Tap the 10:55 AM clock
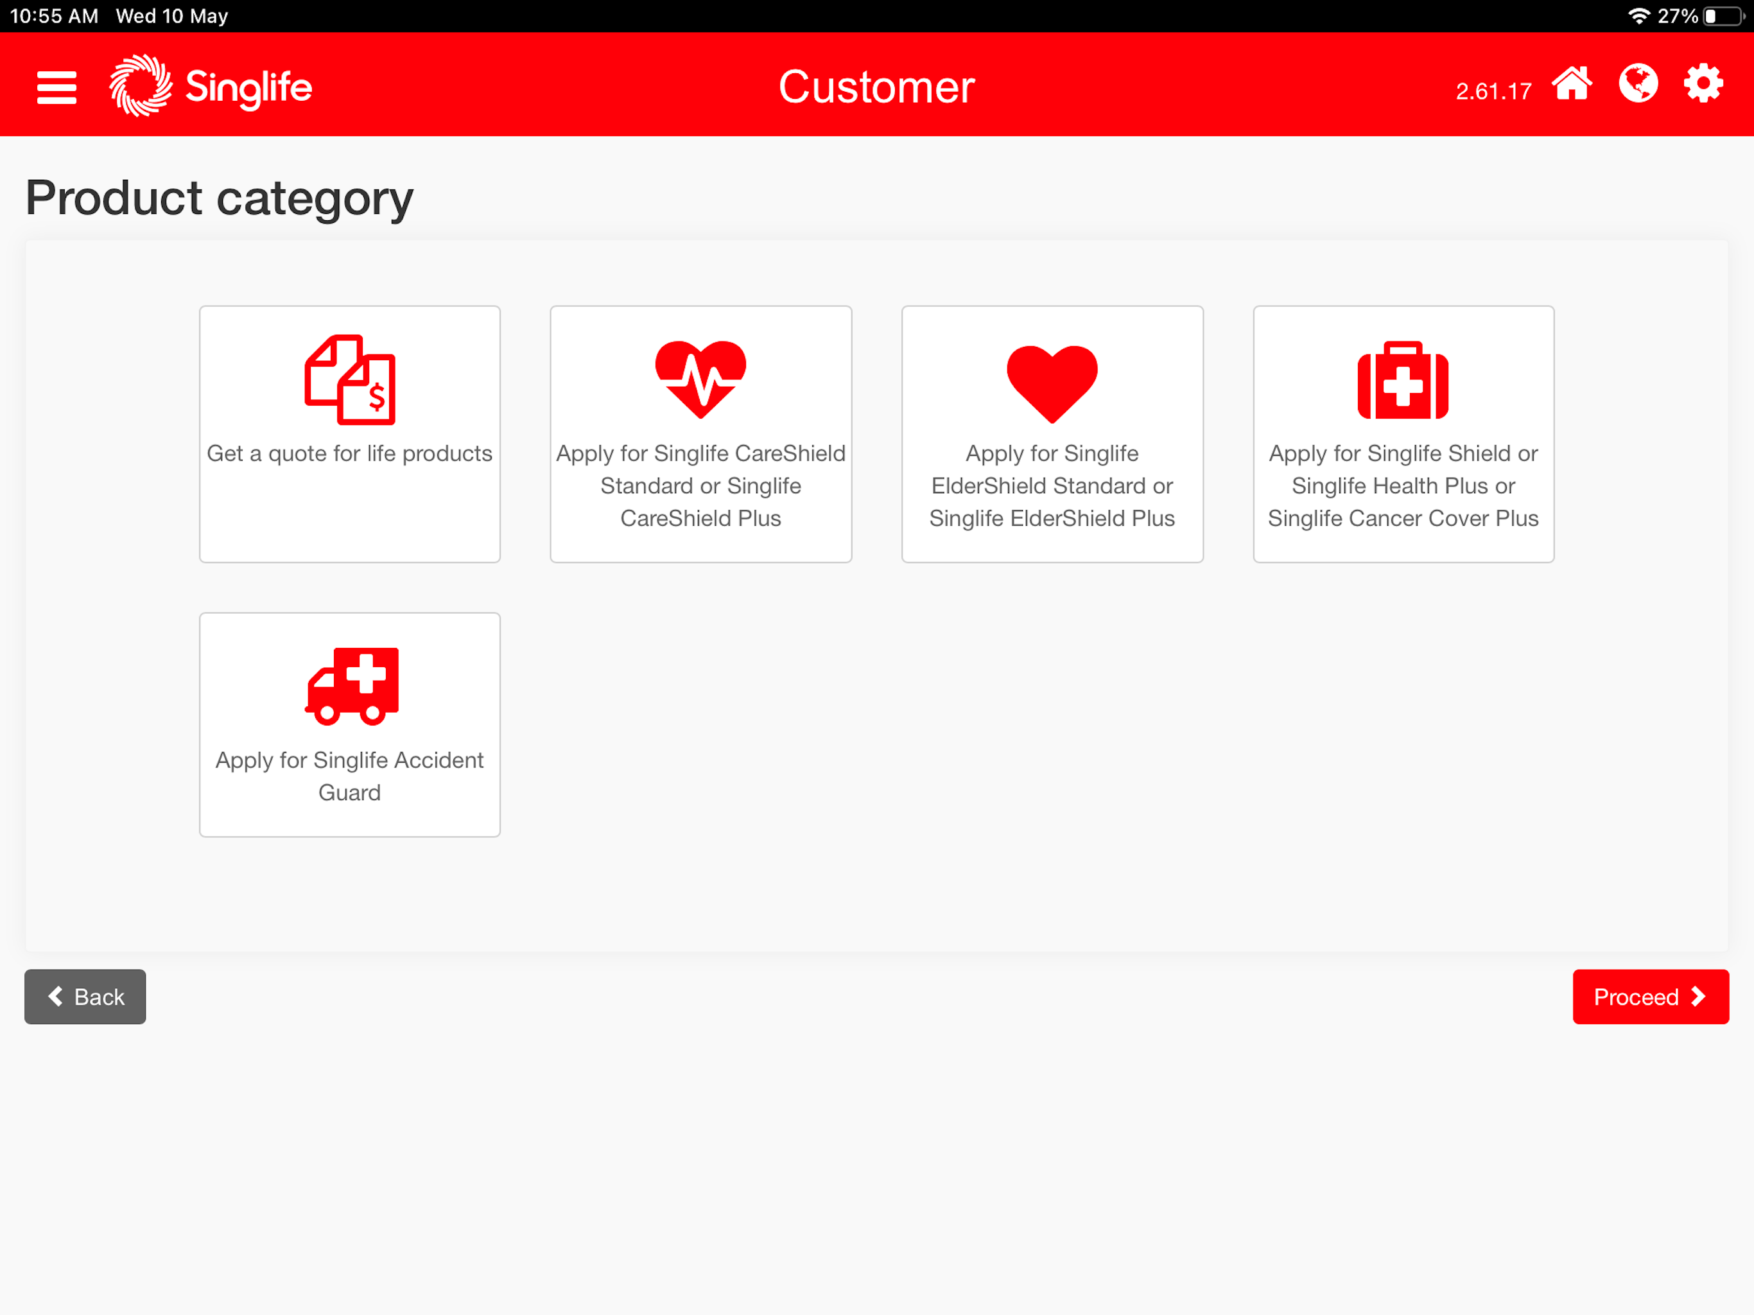 tap(54, 16)
